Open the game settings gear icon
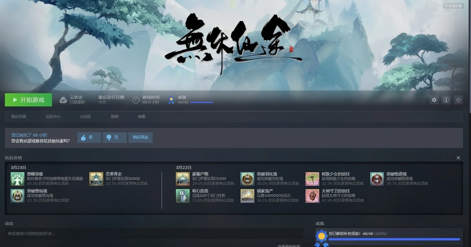The height and width of the screenshot is (247, 471). click(434, 100)
